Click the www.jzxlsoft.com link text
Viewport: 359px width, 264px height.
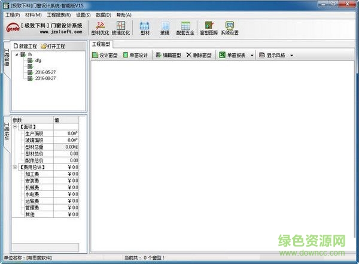point(61,32)
